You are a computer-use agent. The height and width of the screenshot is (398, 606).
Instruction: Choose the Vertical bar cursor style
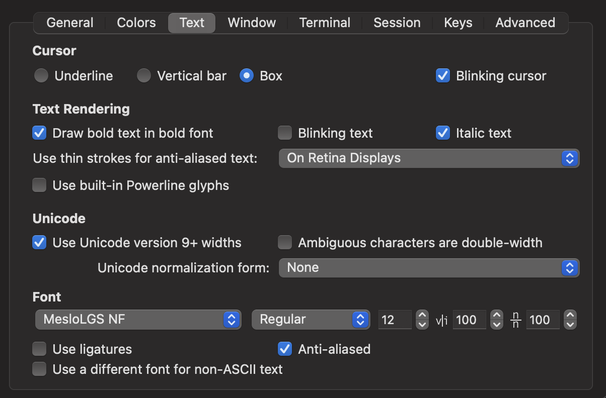144,75
